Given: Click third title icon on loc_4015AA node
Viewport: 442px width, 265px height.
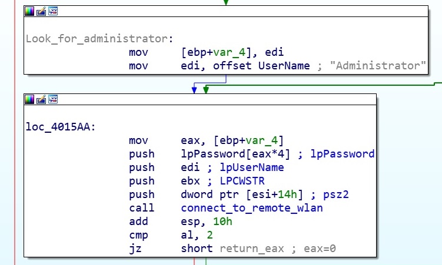Looking at the screenshot, I should (x=53, y=99).
